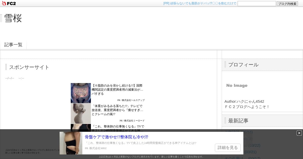Open the 記事一覧 tab
The image size is (303, 159).
[x=13, y=45]
